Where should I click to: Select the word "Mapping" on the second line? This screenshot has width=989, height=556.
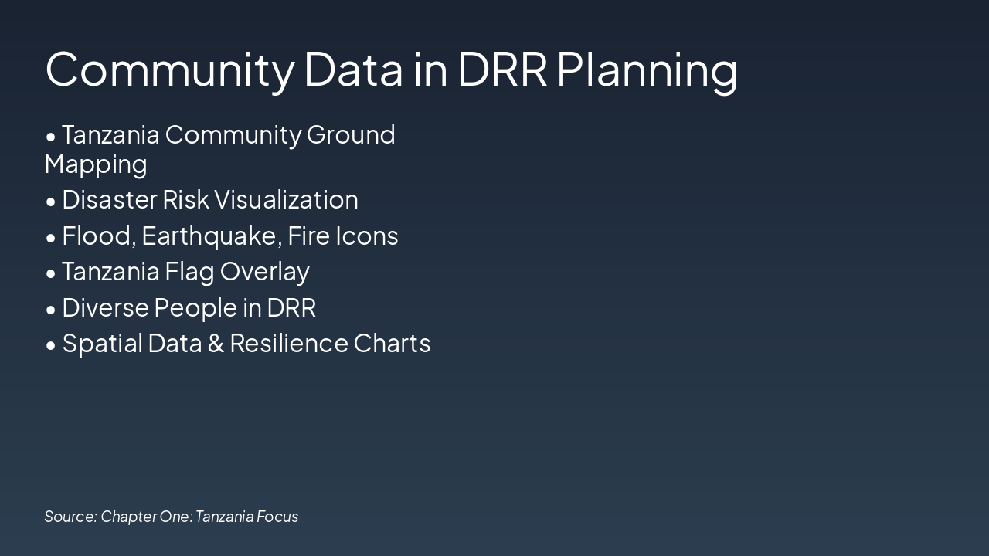(96, 164)
